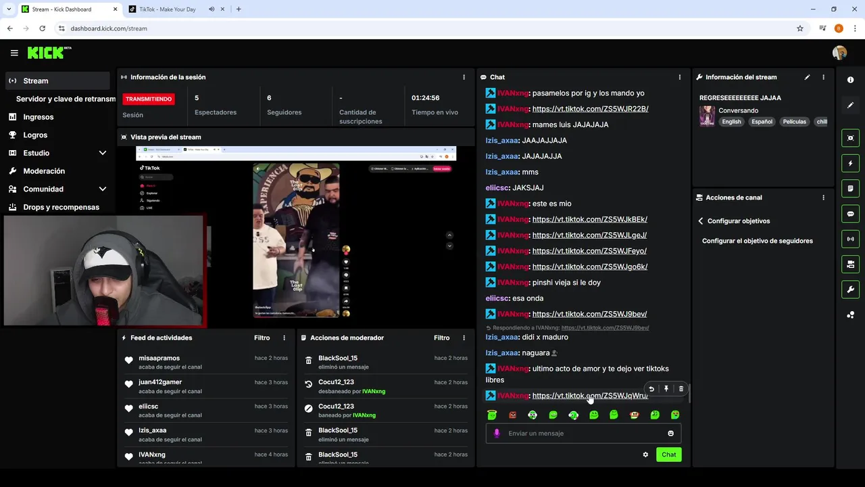This screenshot has width=865, height=487.
Task: Open Acciones de canal three-dot menu
Action: [823, 198]
